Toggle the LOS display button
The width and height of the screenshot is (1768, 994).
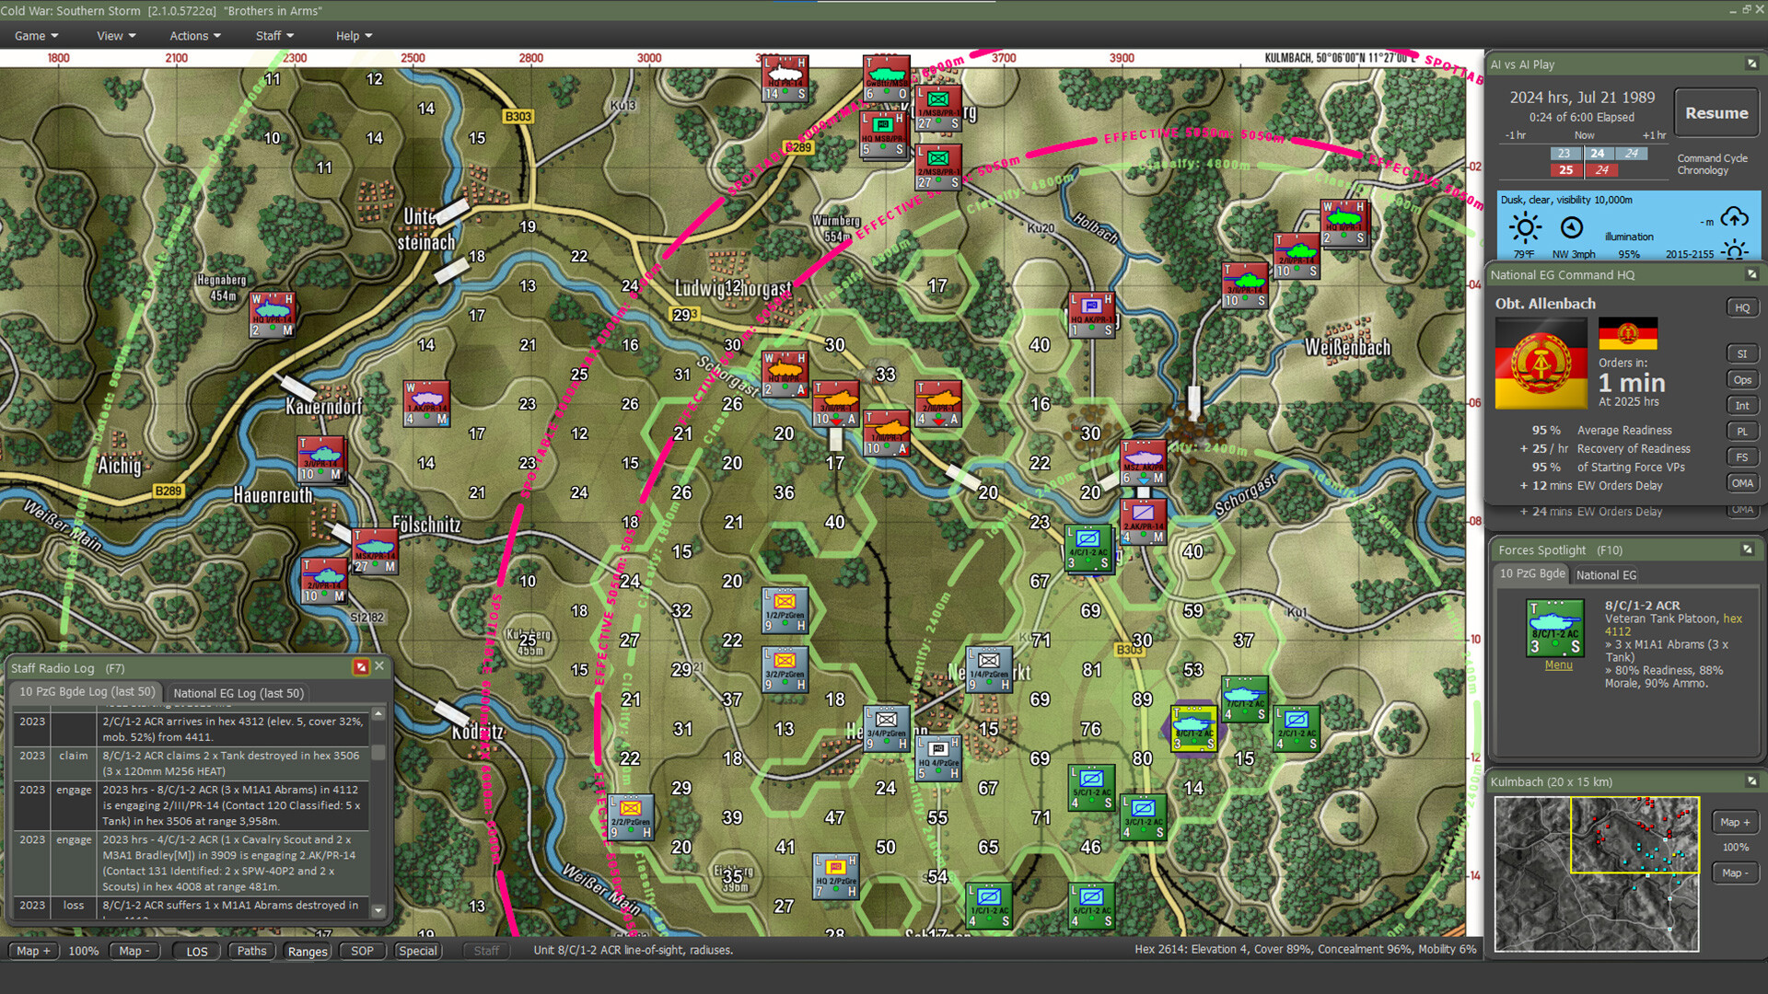pos(195,951)
